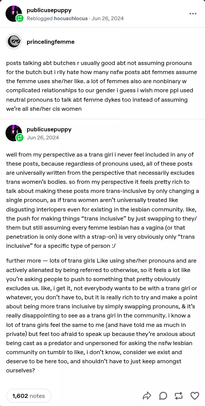Click publicusepuppy avatar at top of post

tap(13, 13)
